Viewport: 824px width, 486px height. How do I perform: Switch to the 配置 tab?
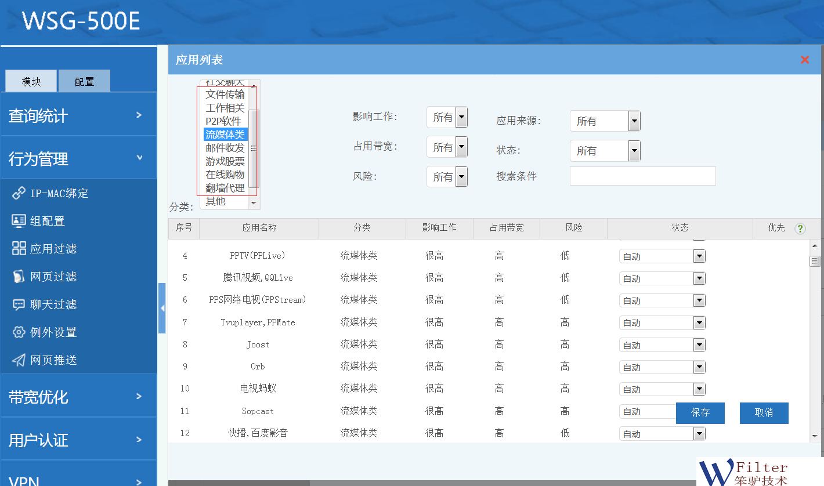(x=84, y=82)
